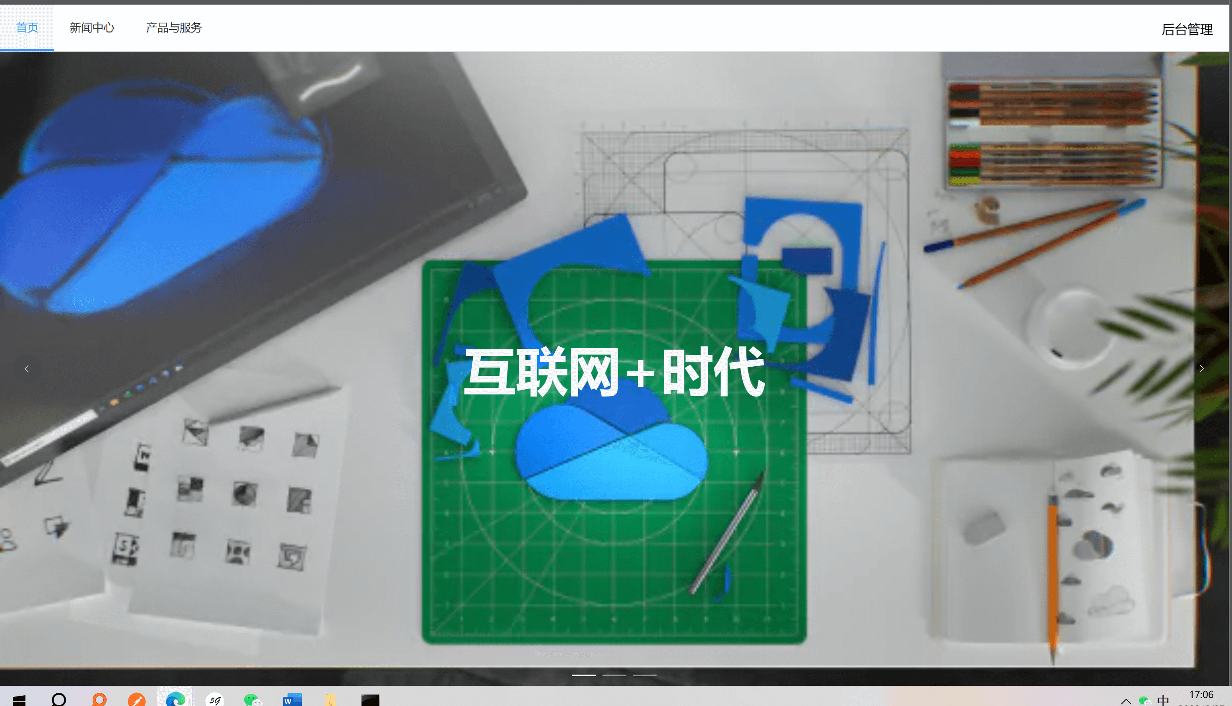Open the 5G app taskbar icon
Image resolution: width=1232 pixels, height=706 pixels.
(214, 700)
